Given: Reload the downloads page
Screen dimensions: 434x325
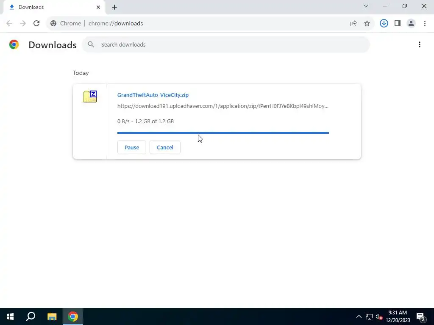Looking at the screenshot, I should (x=36, y=24).
